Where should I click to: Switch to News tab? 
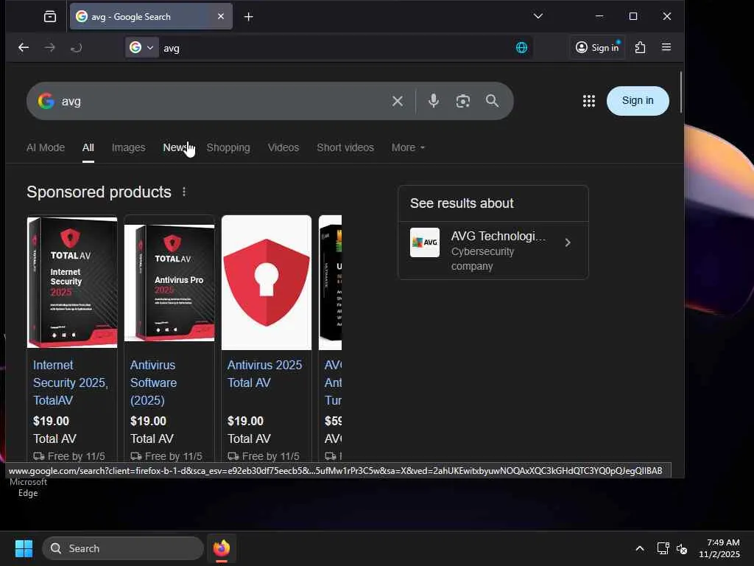tap(175, 147)
